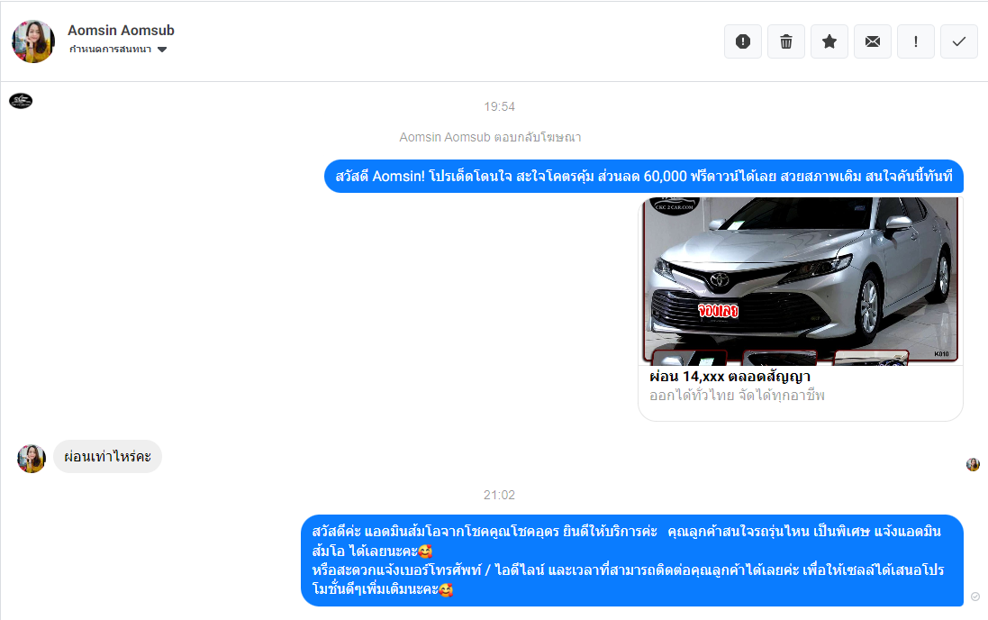The image size is (988, 620).
Task: Flag conversation with exclamation mark icon
Action: (x=916, y=41)
